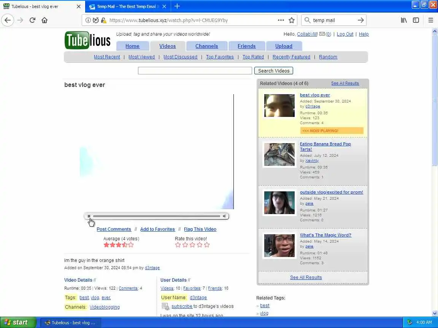
Task: Click the search magnifier icon in search box
Action: coord(307,20)
